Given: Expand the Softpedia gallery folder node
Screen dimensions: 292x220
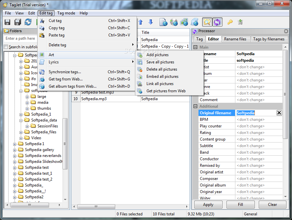Looking at the screenshot, I should 14,150.
